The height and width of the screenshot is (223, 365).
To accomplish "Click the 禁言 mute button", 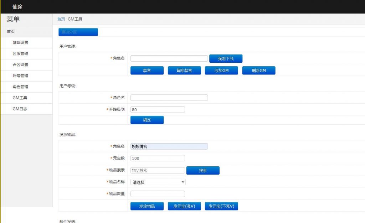I will click(x=147, y=70).
